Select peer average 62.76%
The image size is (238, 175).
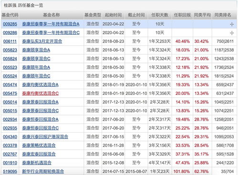(201, 172)
